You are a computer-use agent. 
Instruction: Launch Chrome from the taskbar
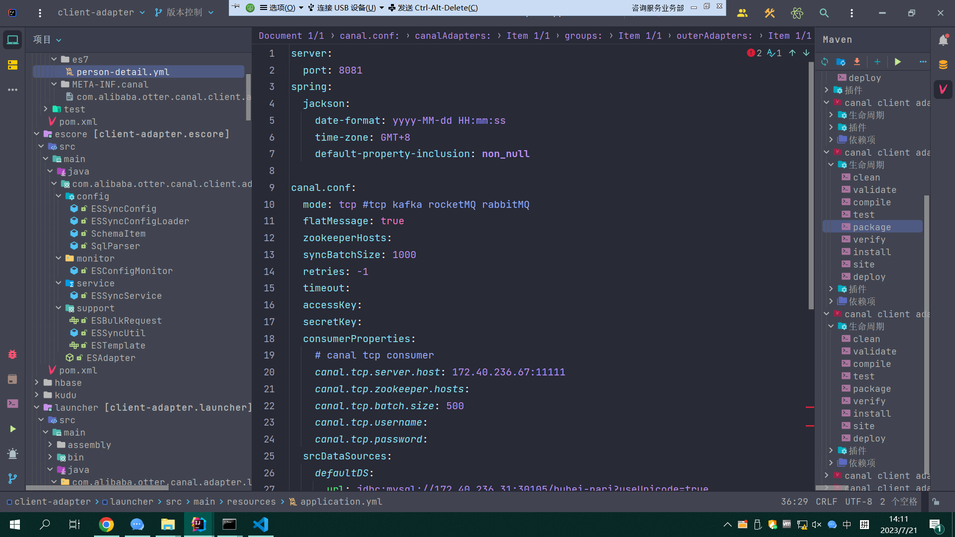106,524
